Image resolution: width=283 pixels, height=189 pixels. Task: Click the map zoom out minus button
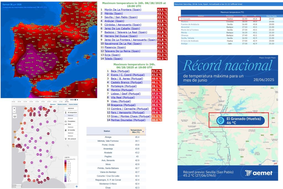pos(14,112)
